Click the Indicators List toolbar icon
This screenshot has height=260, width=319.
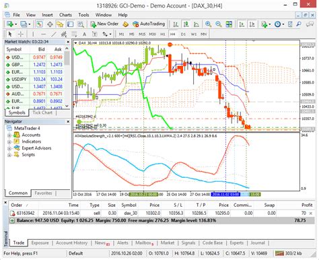point(264,24)
